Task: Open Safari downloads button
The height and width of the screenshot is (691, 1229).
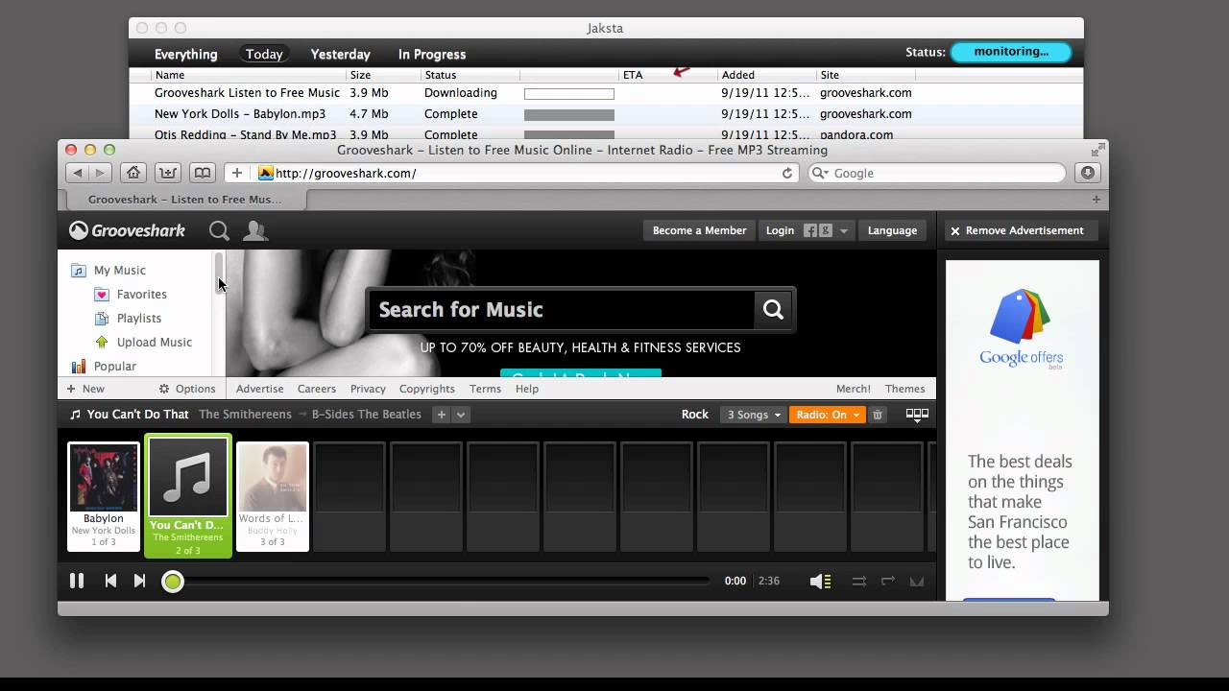Action: 1088,173
